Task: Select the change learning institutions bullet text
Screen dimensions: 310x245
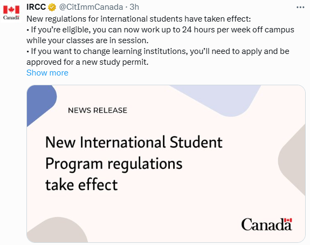Action: tap(158, 57)
